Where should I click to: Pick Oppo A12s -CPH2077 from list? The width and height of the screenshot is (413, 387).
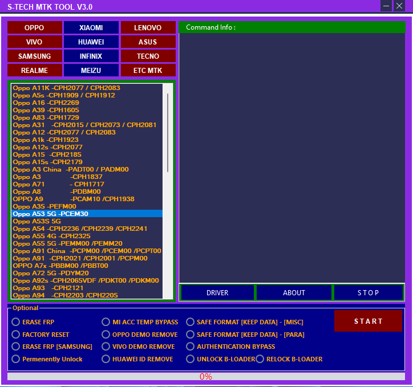[87, 147]
